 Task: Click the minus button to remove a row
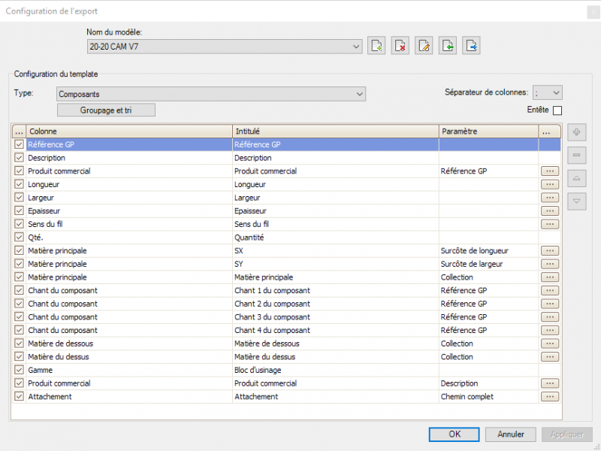click(x=576, y=156)
